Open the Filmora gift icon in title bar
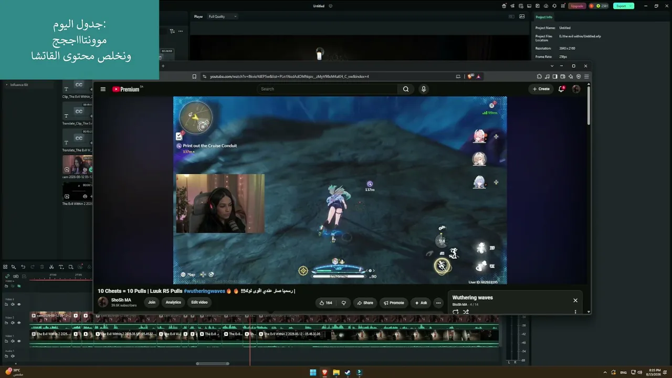This screenshot has width=672, height=378. point(504,6)
